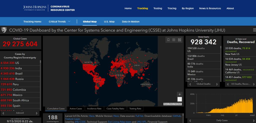
Task: Zoom in on the map with plus button
Action: 179,94
